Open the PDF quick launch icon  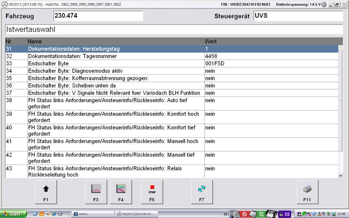coord(41,214)
